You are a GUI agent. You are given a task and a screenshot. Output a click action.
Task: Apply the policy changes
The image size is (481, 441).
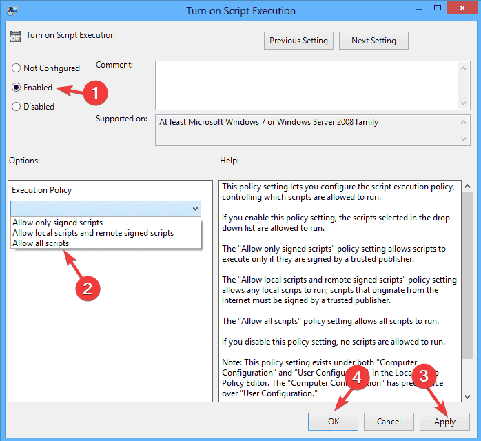tap(444, 422)
